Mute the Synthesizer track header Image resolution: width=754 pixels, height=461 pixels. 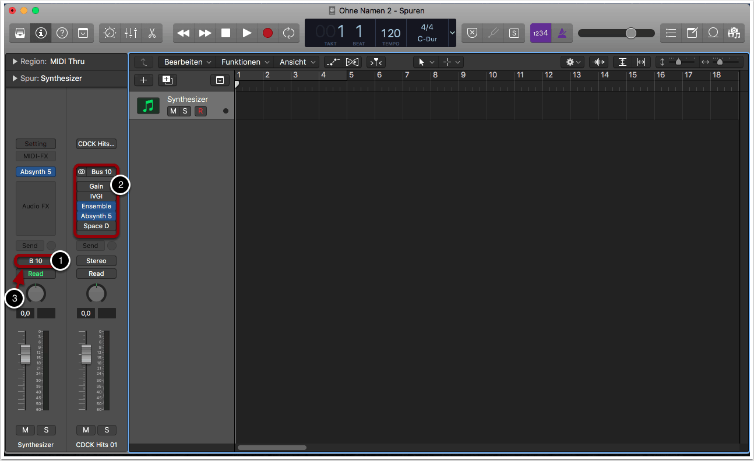point(173,111)
